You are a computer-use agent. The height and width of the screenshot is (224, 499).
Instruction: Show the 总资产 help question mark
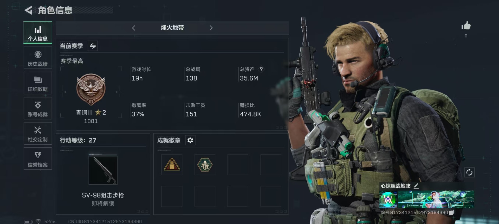[x=261, y=69]
